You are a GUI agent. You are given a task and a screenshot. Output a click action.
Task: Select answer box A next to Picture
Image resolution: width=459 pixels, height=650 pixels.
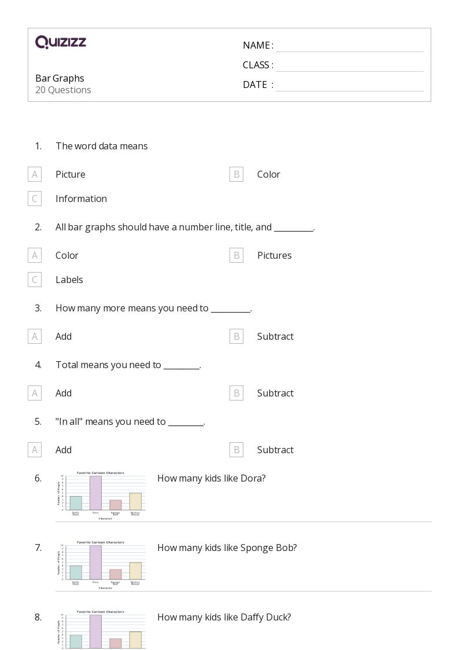point(35,174)
